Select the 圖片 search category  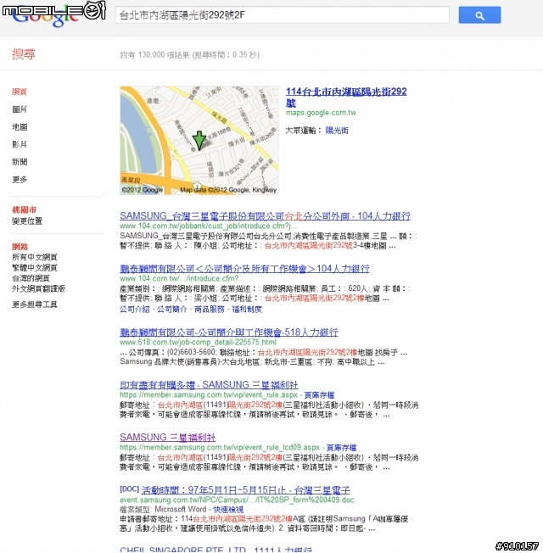tap(20, 109)
